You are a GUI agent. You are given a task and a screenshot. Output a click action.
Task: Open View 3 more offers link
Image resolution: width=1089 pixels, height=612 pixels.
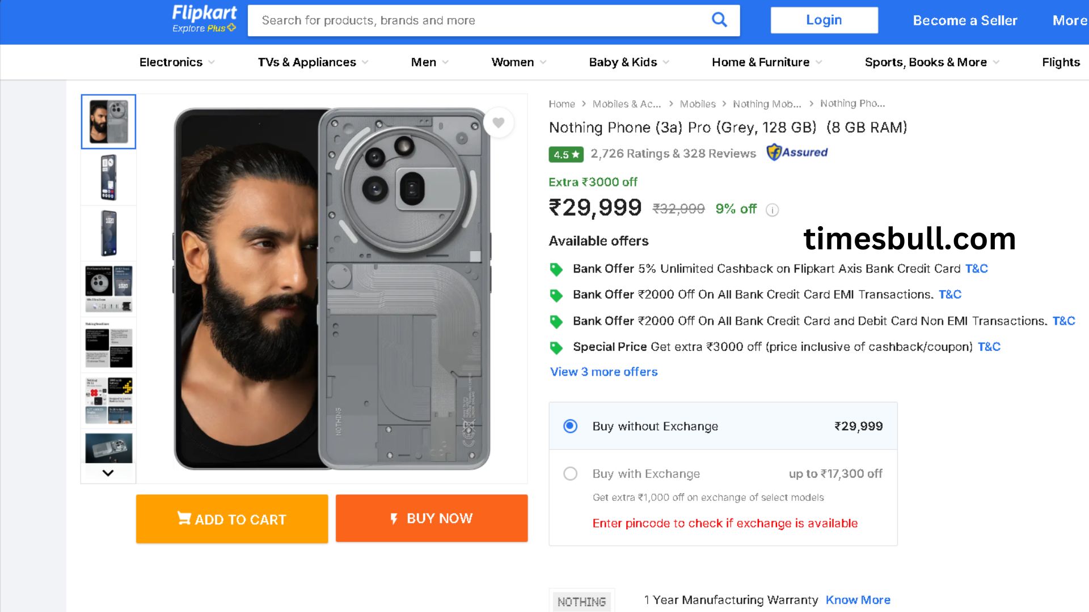click(603, 372)
